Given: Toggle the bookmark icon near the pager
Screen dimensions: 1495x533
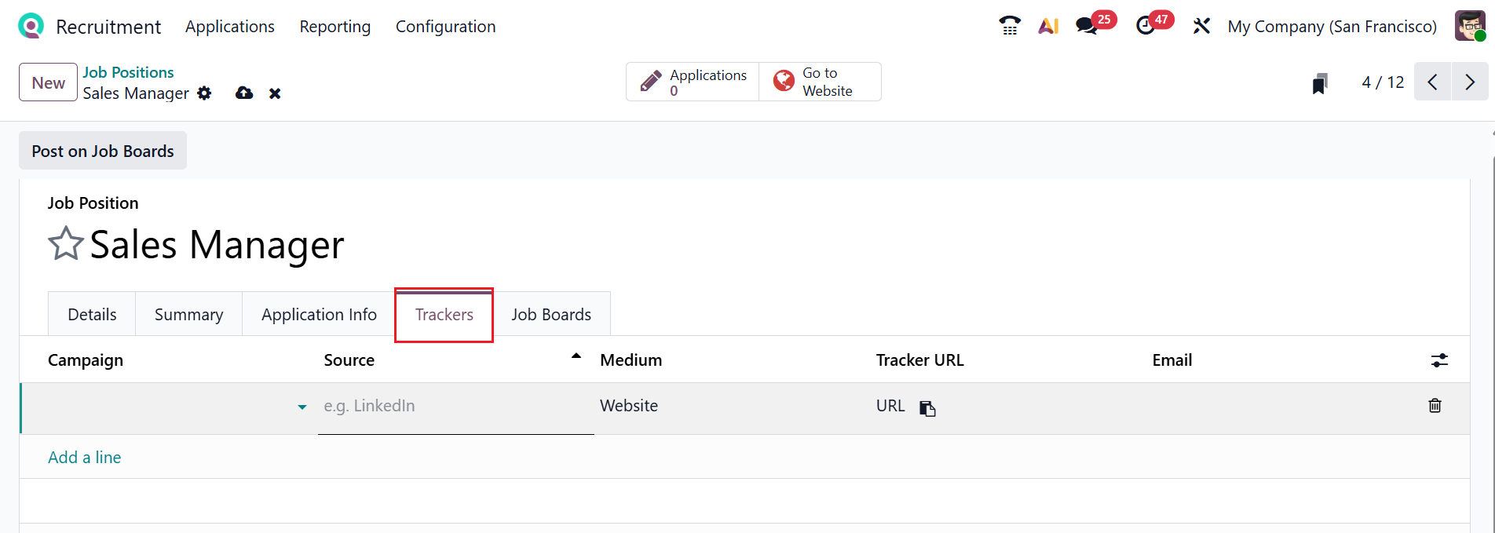Looking at the screenshot, I should tap(1320, 83).
